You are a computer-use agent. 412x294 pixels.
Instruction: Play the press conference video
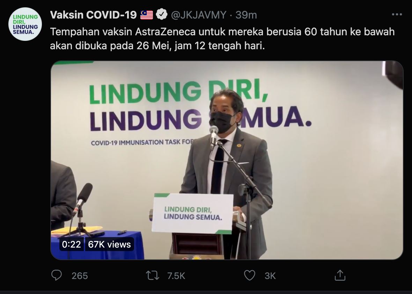[227, 160]
